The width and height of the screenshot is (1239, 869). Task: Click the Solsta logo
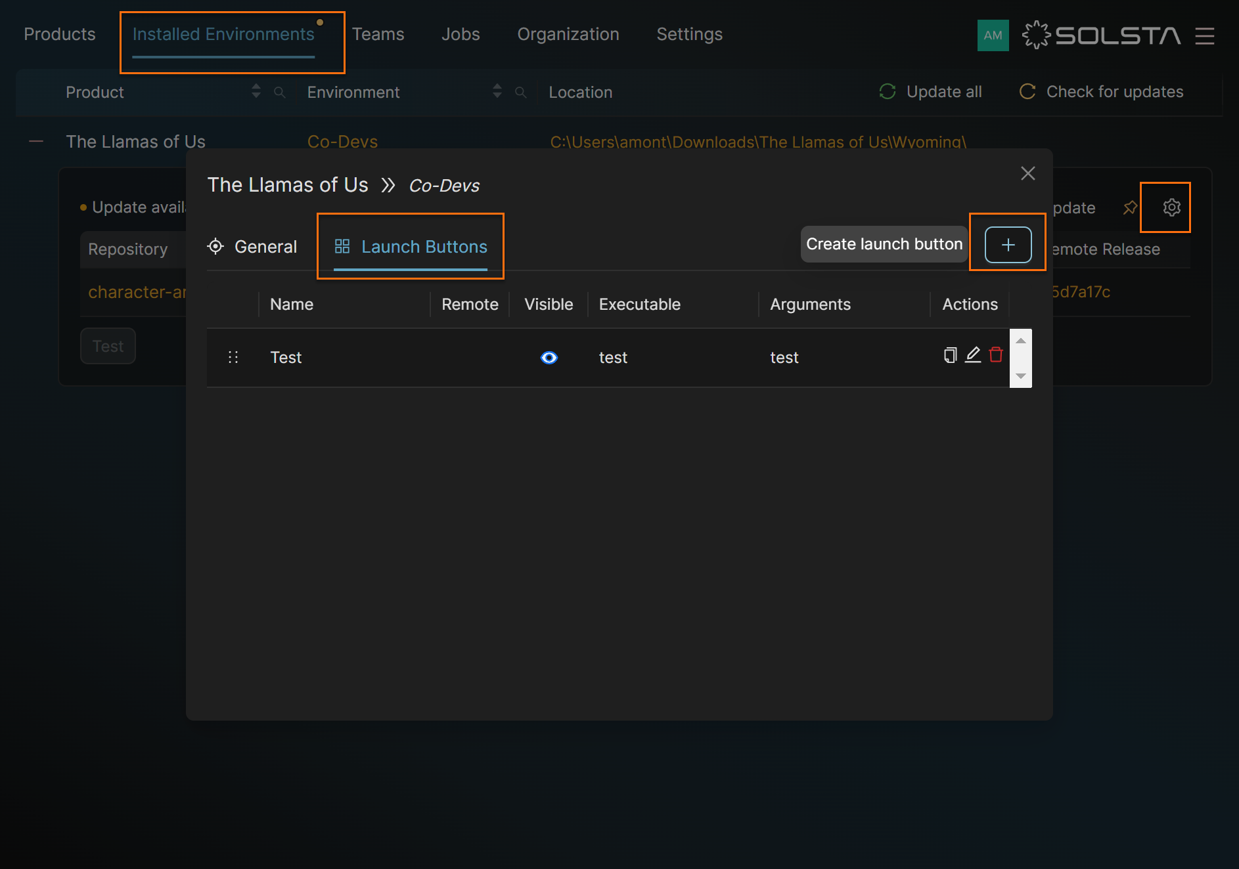click(1101, 35)
